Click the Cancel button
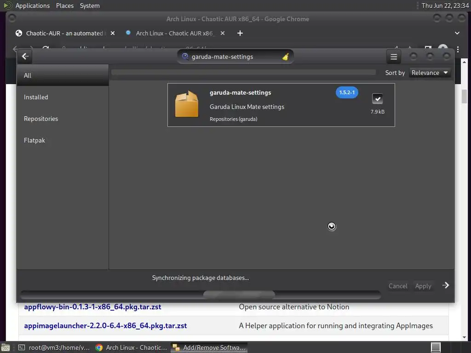The height and width of the screenshot is (353, 471). coord(398,286)
